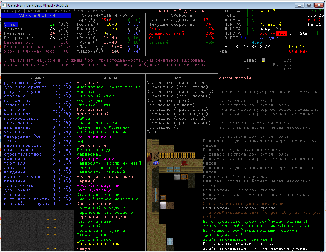
Task: Click the 'Шум 14' noise indicator
Action: [297, 47]
